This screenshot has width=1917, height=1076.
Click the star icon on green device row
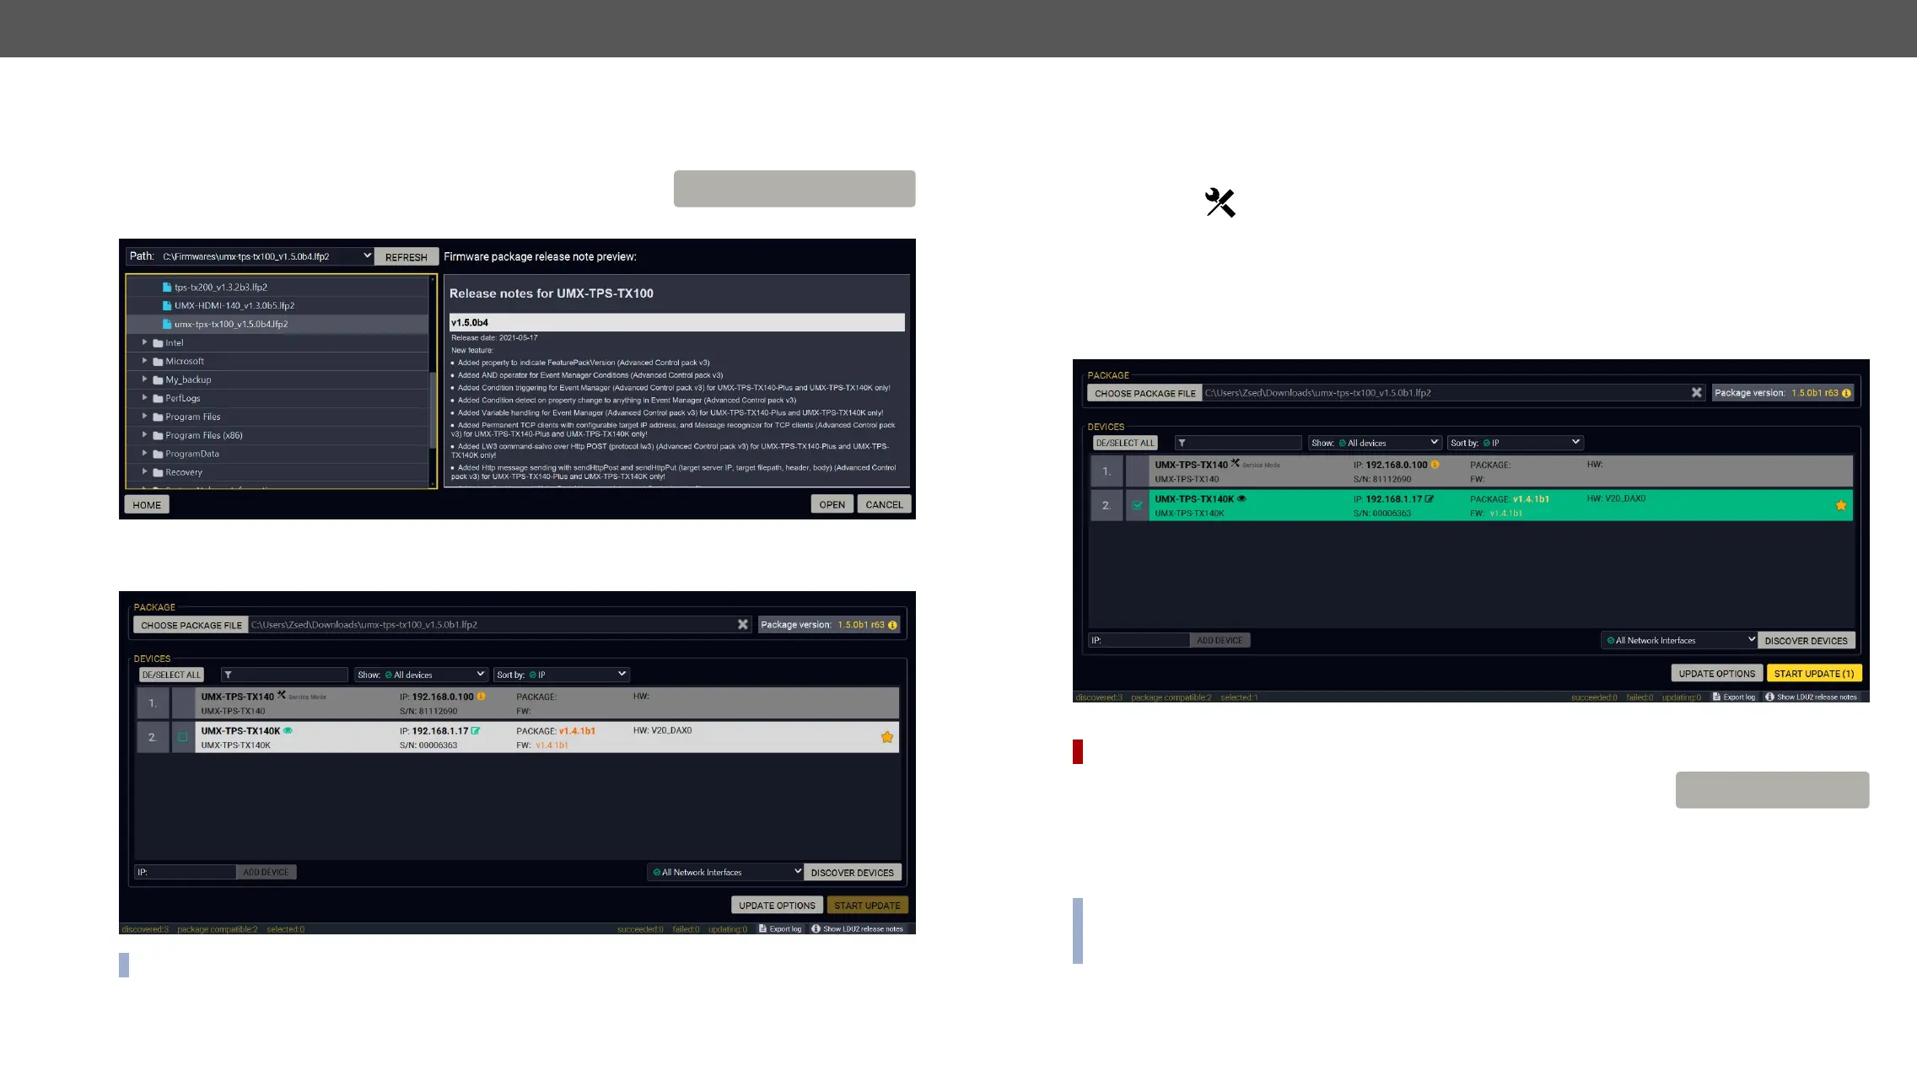click(1840, 506)
